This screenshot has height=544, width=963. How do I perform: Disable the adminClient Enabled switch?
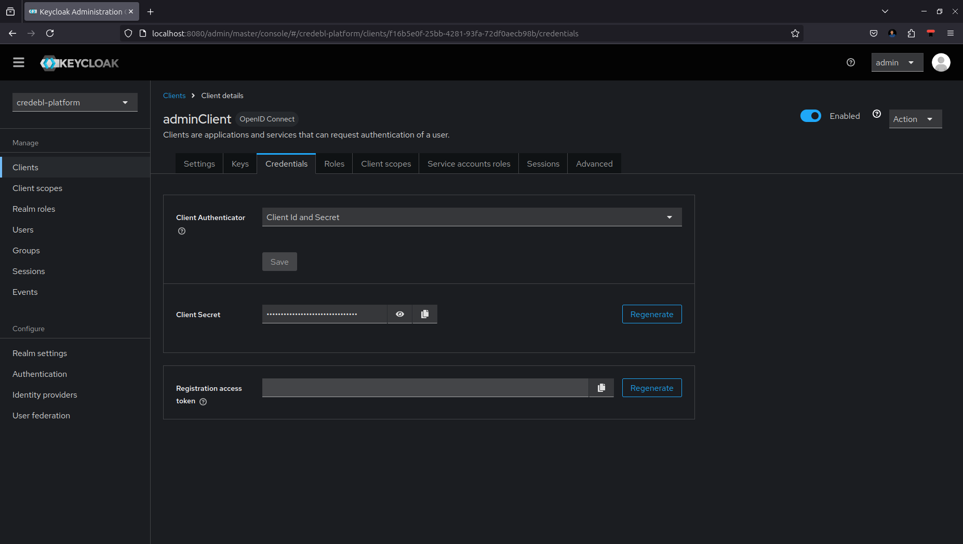point(810,116)
